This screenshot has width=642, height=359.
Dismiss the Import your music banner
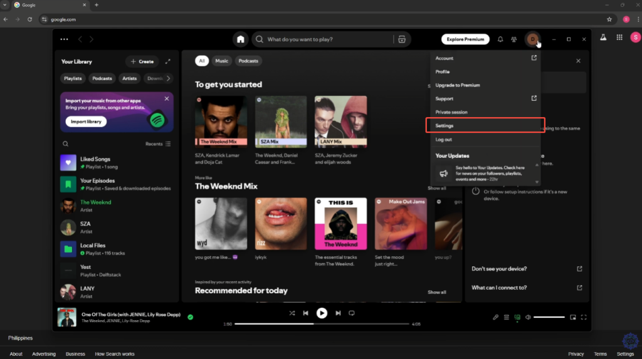[x=167, y=98]
